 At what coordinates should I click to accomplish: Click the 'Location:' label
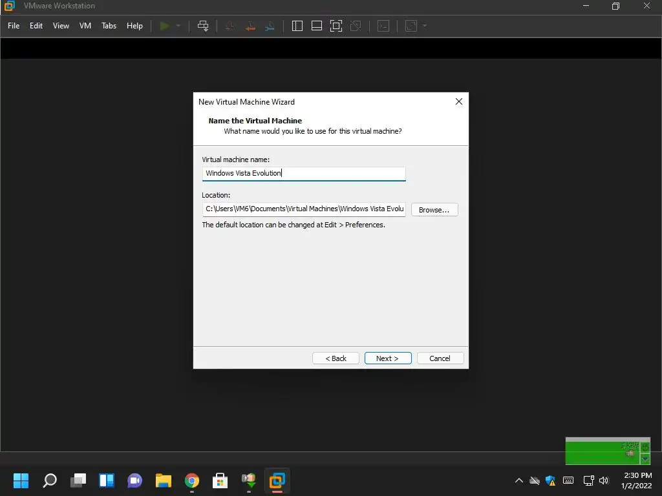tap(216, 195)
